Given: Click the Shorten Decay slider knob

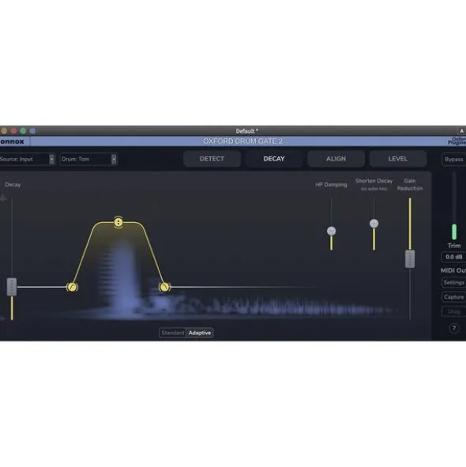Looking at the screenshot, I should 374,224.
